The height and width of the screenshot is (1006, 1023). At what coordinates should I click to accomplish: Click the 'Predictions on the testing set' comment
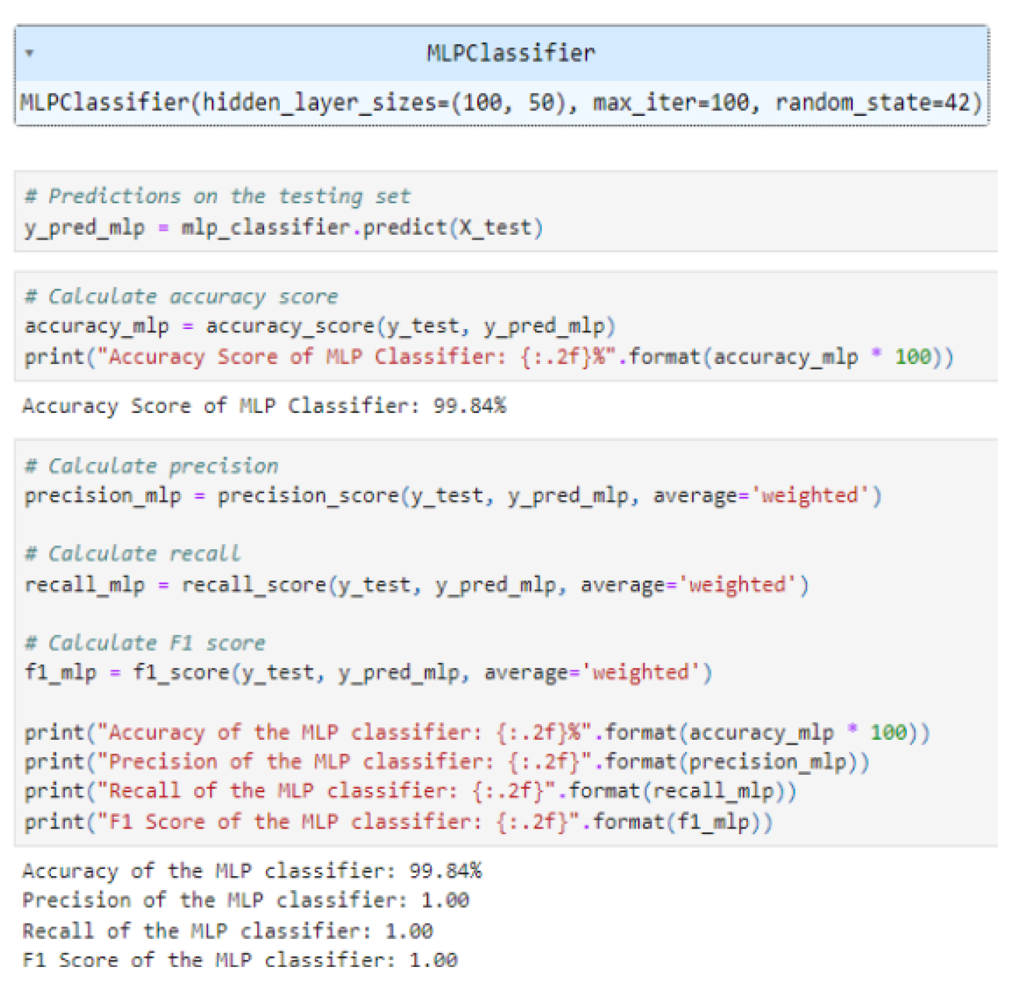click(218, 196)
